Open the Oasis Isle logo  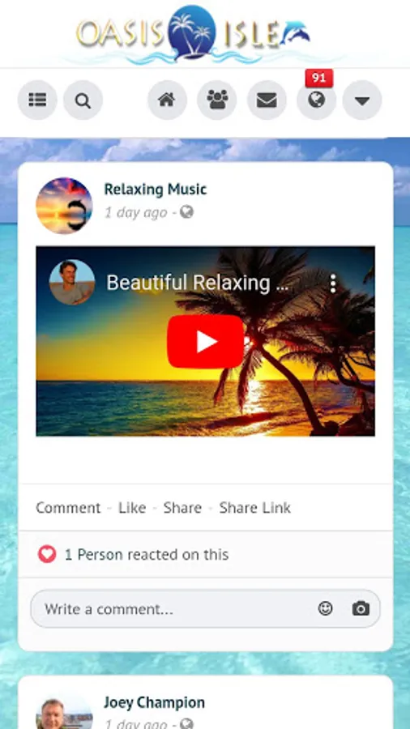(194, 33)
